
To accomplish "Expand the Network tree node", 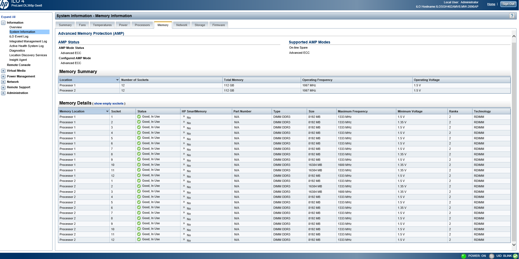I will tap(3, 82).
